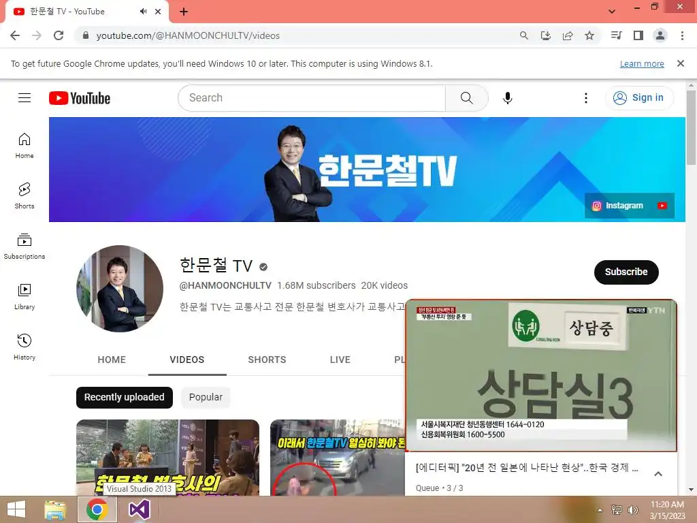Open Chrome profile avatar
This screenshot has width=697, height=523.
[660, 35]
